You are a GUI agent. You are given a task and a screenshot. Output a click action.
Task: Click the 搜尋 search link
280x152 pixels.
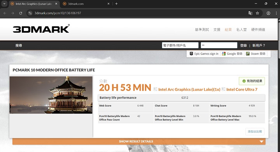19,45
